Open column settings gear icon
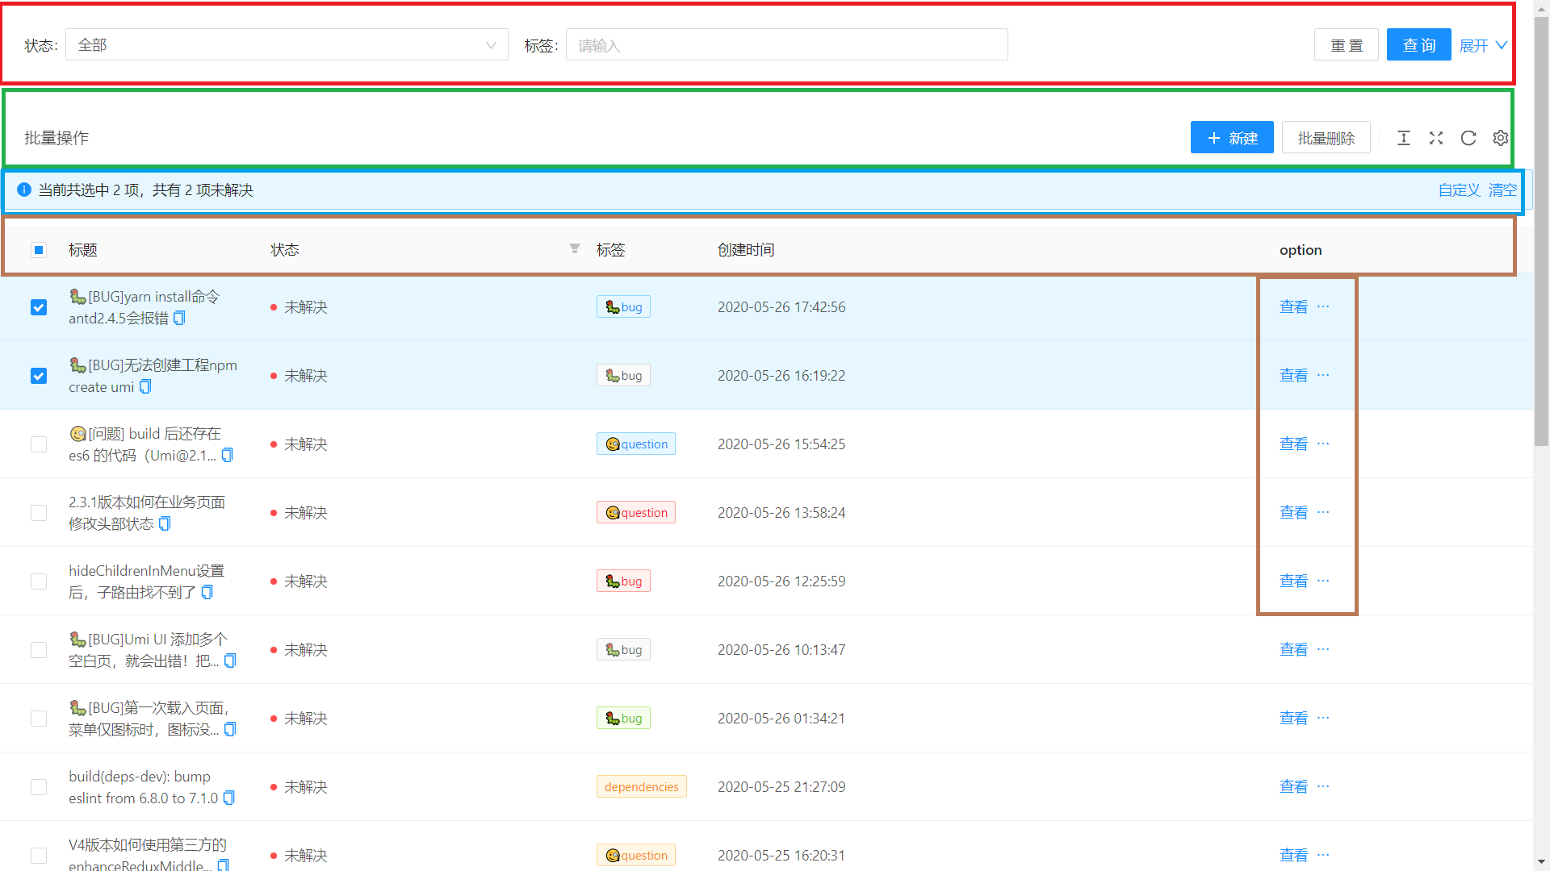The height and width of the screenshot is (871, 1550). pyautogui.click(x=1501, y=138)
